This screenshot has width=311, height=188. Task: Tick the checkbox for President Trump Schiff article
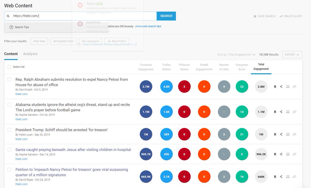pyautogui.click(x=9, y=130)
